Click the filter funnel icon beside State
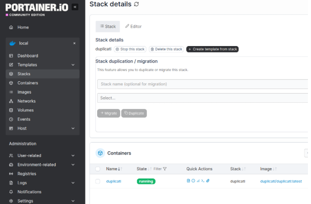Image resolution: width=311 pixels, height=204 pixels. (x=165, y=169)
